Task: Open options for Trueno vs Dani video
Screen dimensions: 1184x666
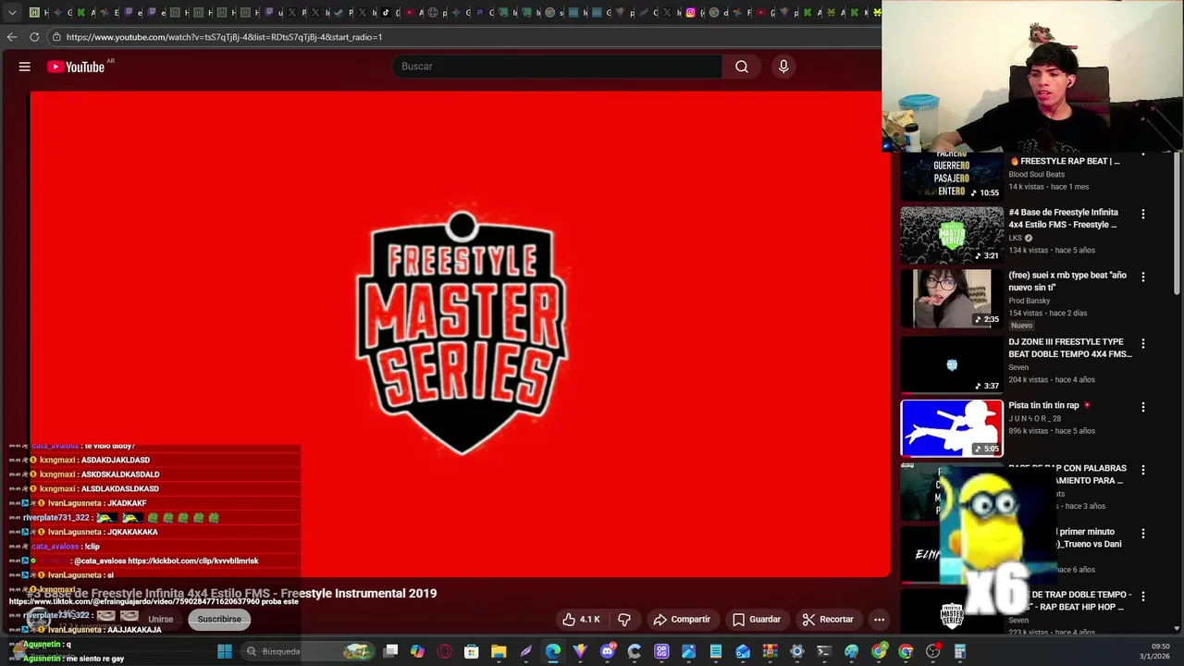Action: [x=1143, y=534]
